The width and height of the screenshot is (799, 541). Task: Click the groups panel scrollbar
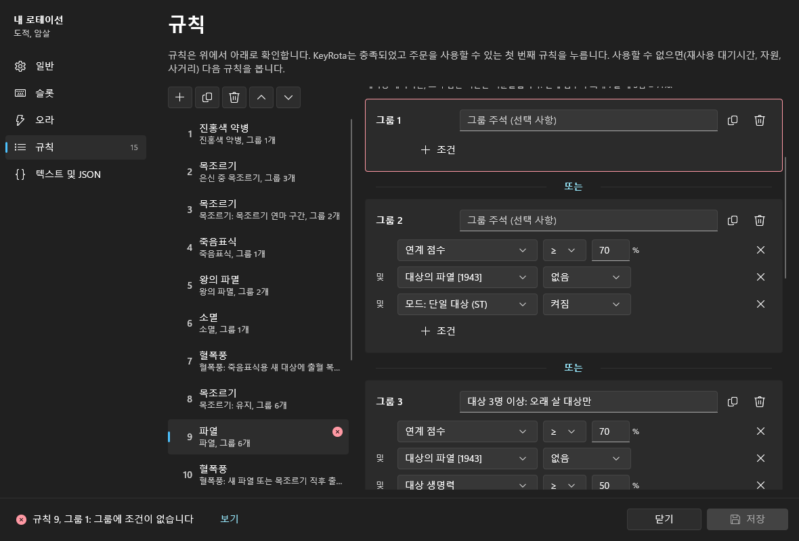pos(785,218)
